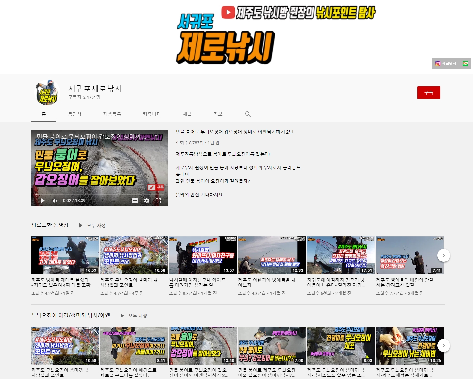Open the 16:59 제주도 벵에돔 video thumbnail

65,255
